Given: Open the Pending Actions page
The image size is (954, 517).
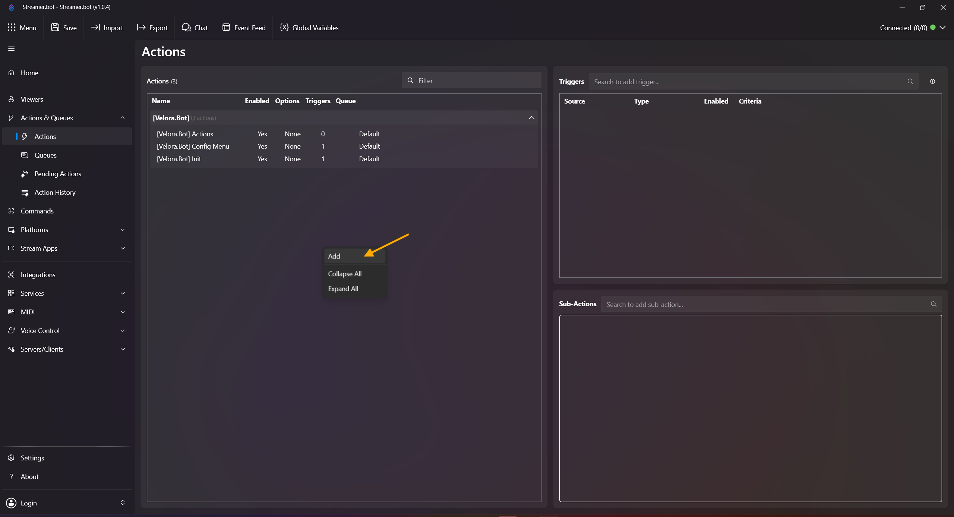Looking at the screenshot, I should [x=58, y=174].
